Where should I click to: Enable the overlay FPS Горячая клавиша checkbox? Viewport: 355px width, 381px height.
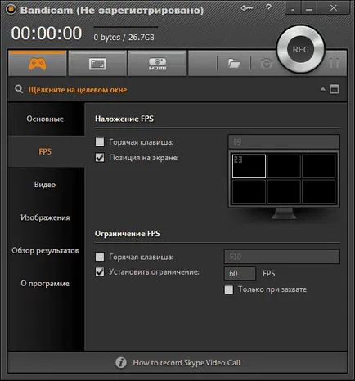[100, 141]
